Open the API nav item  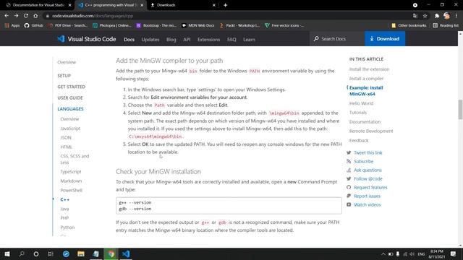point(187,39)
